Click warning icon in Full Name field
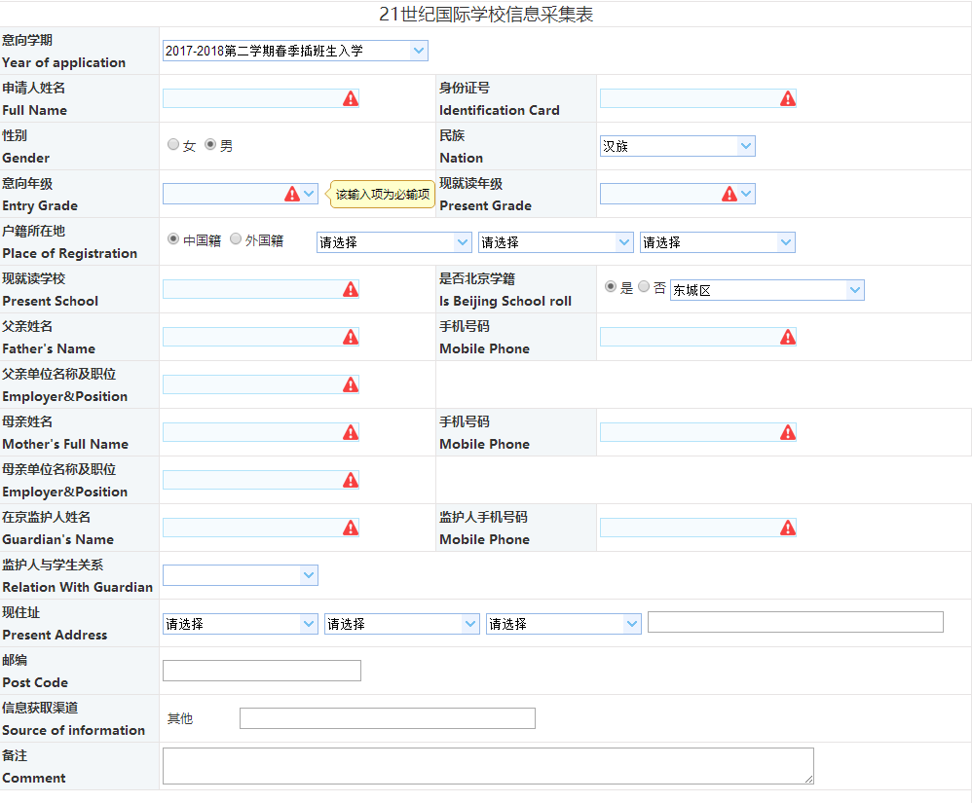This screenshot has height=803, width=972. pyautogui.click(x=351, y=98)
